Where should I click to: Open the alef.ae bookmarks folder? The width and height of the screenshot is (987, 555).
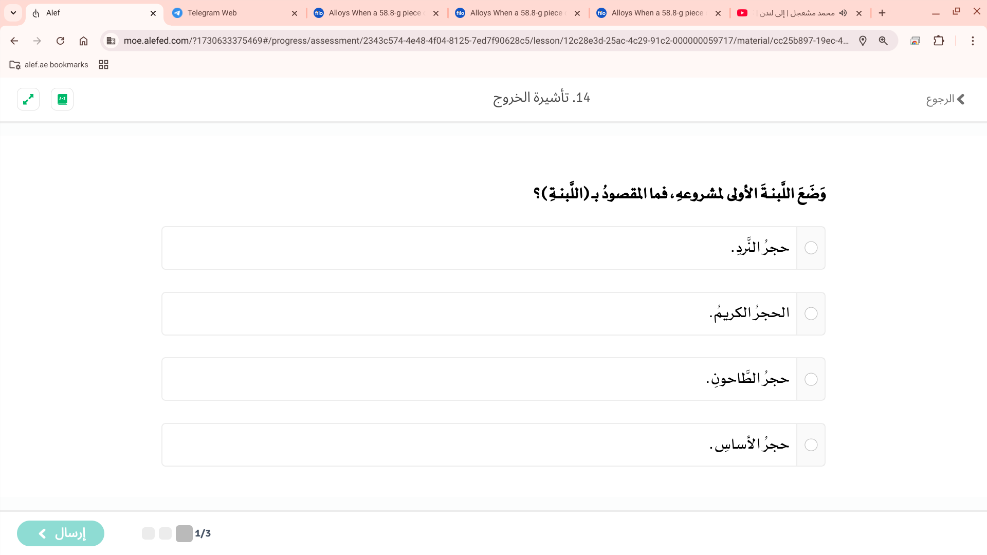point(49,65)
